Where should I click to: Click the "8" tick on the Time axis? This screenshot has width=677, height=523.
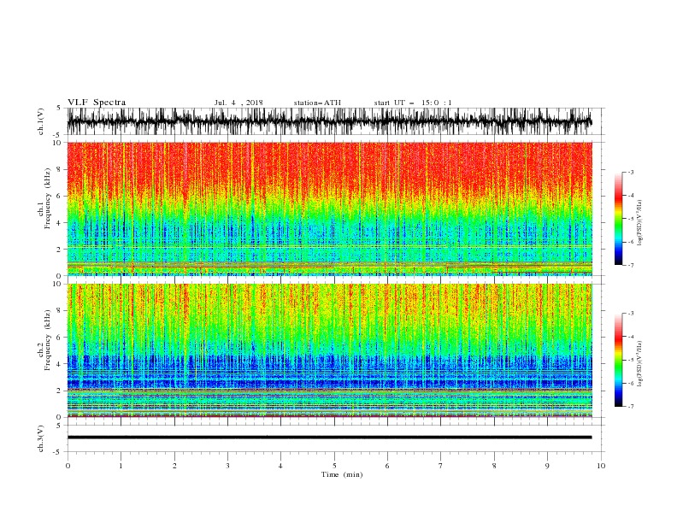(494, 466)
